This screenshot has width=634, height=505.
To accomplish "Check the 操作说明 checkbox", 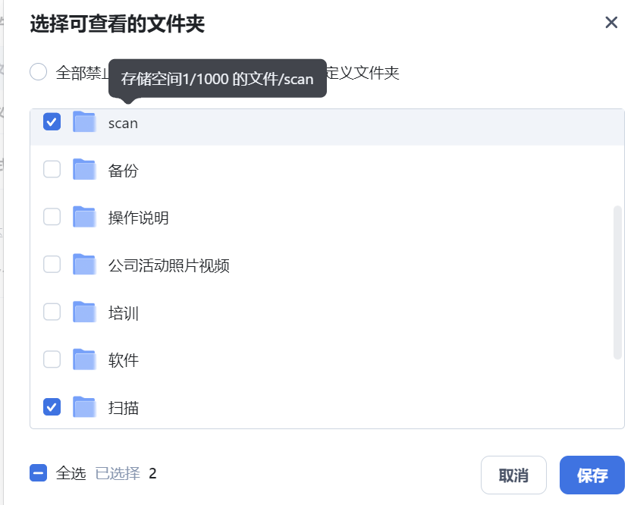I will (x=52, y=217).
